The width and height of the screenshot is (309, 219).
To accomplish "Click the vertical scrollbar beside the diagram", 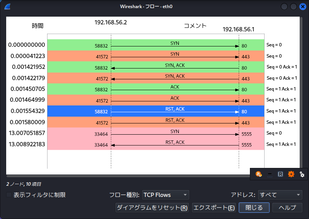I will 301,93.
